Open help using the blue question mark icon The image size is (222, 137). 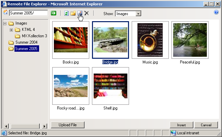[216, 12]
